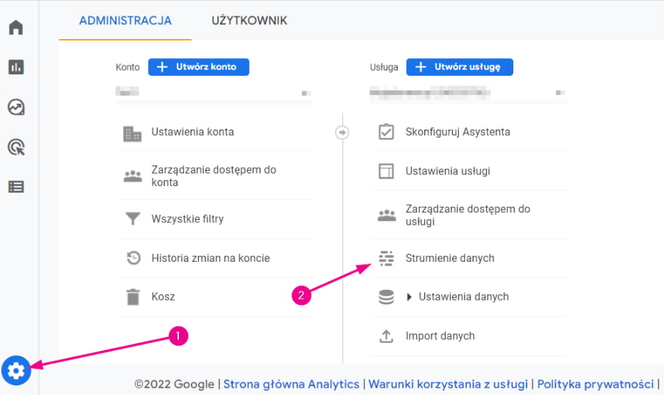Open Strona główna Analytics link
Screen dimensions: 668x395
click(x=292, y=384)
